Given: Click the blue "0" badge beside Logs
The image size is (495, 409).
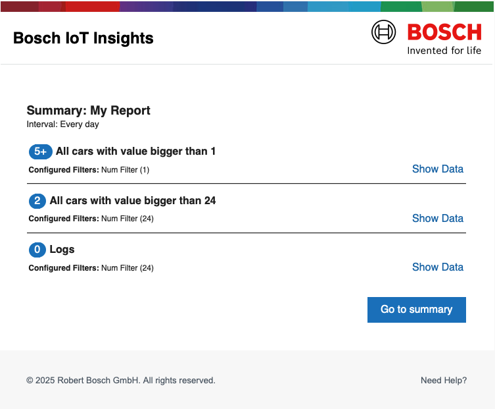Looking at the screenshot, I should (x=37, y=250).
